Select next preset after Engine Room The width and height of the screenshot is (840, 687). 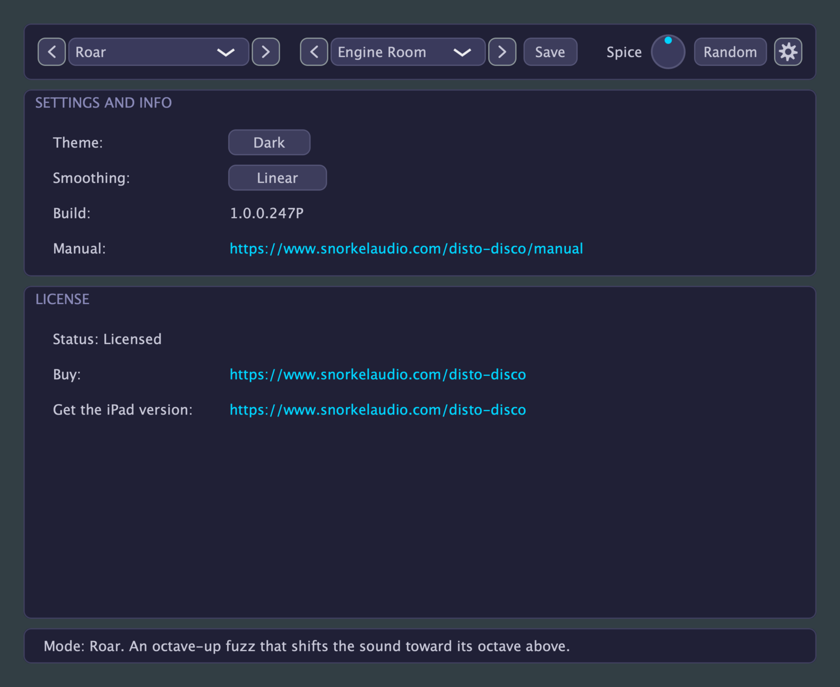[x=502, y=52]
